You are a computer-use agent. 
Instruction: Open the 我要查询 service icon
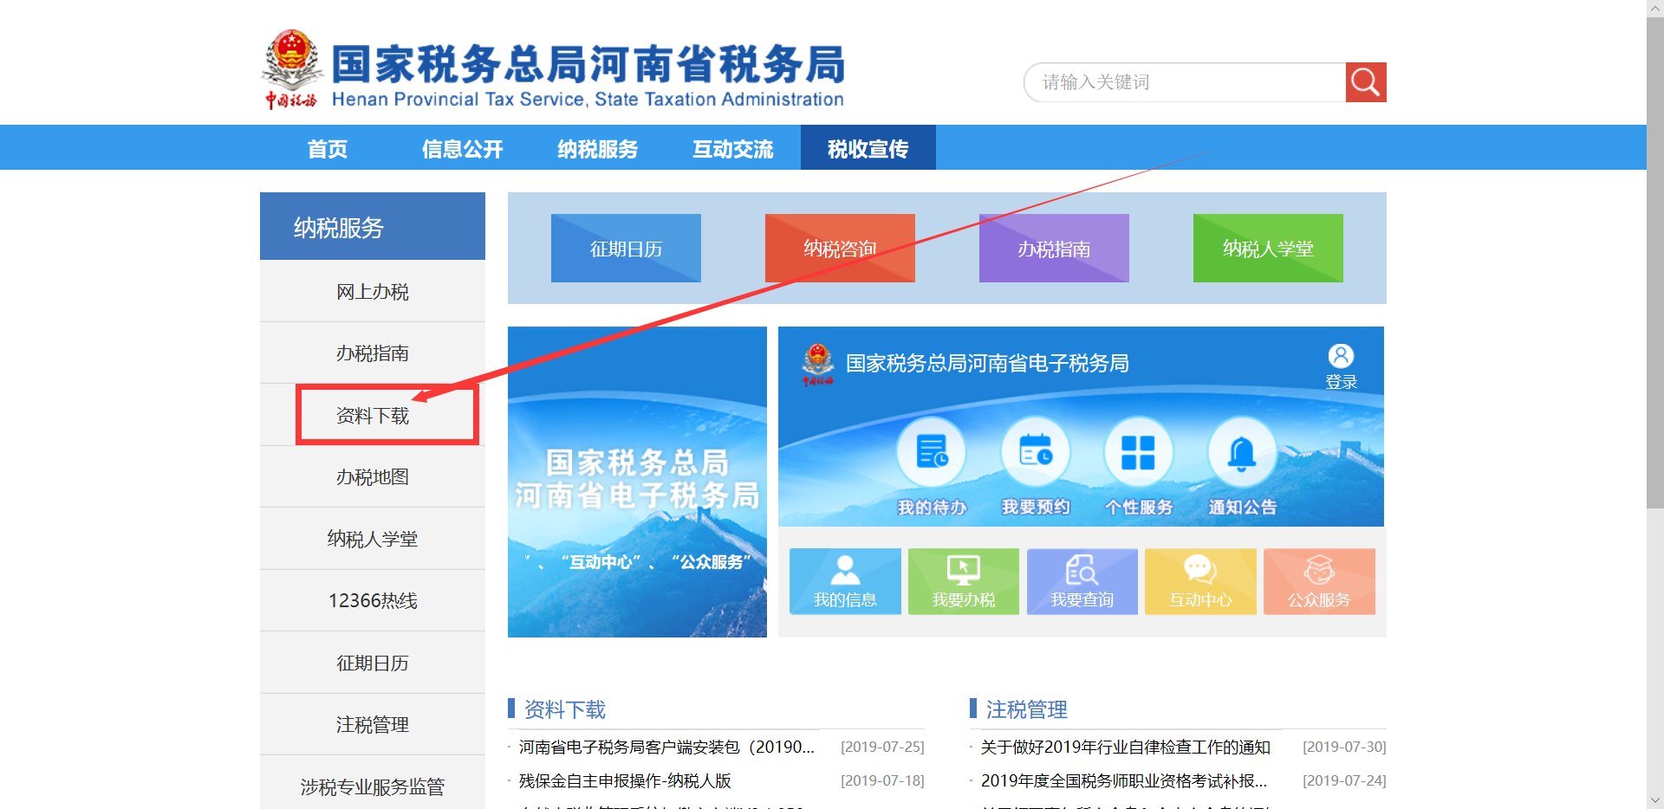1082,581
